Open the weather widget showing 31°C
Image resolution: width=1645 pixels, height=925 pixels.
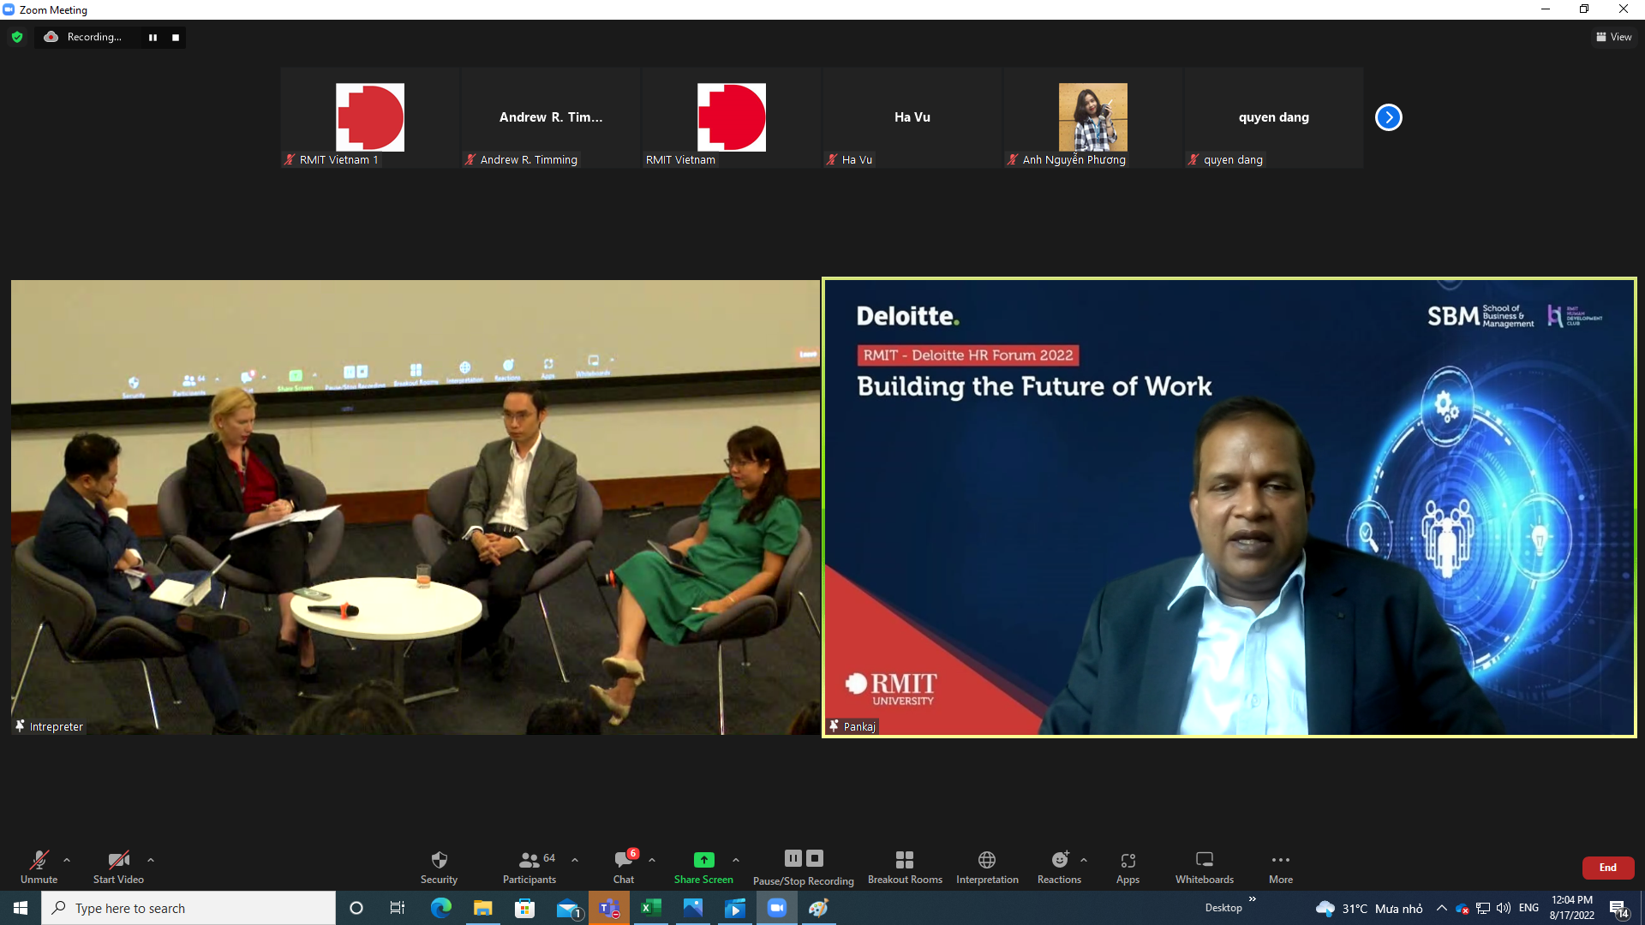click(x=1369, y=908)
